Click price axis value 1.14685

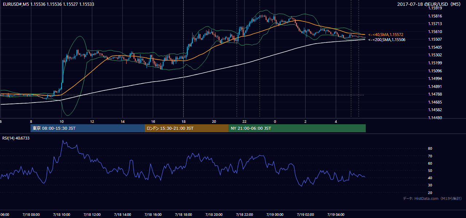(x=435, y=102)
